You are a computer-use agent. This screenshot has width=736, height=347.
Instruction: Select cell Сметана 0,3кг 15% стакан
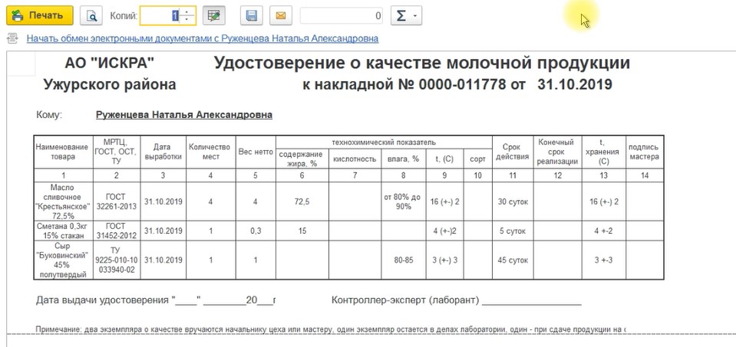(x=64, y=231)
